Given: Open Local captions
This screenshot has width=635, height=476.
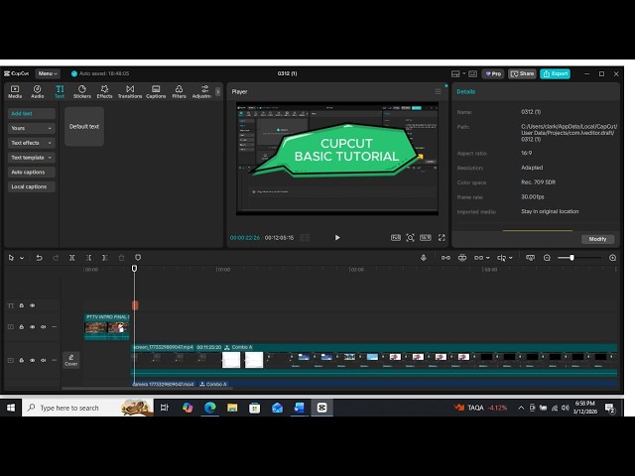Looking at the screenshot, I should (x=31, y=186).
